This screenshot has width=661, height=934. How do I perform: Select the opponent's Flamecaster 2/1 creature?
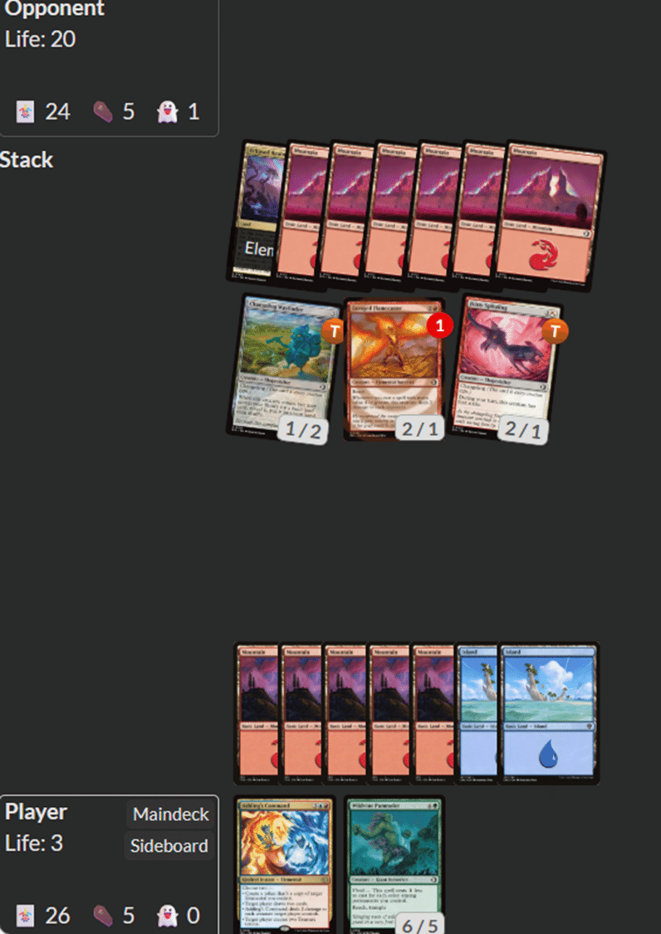click(x=394, y=369)
